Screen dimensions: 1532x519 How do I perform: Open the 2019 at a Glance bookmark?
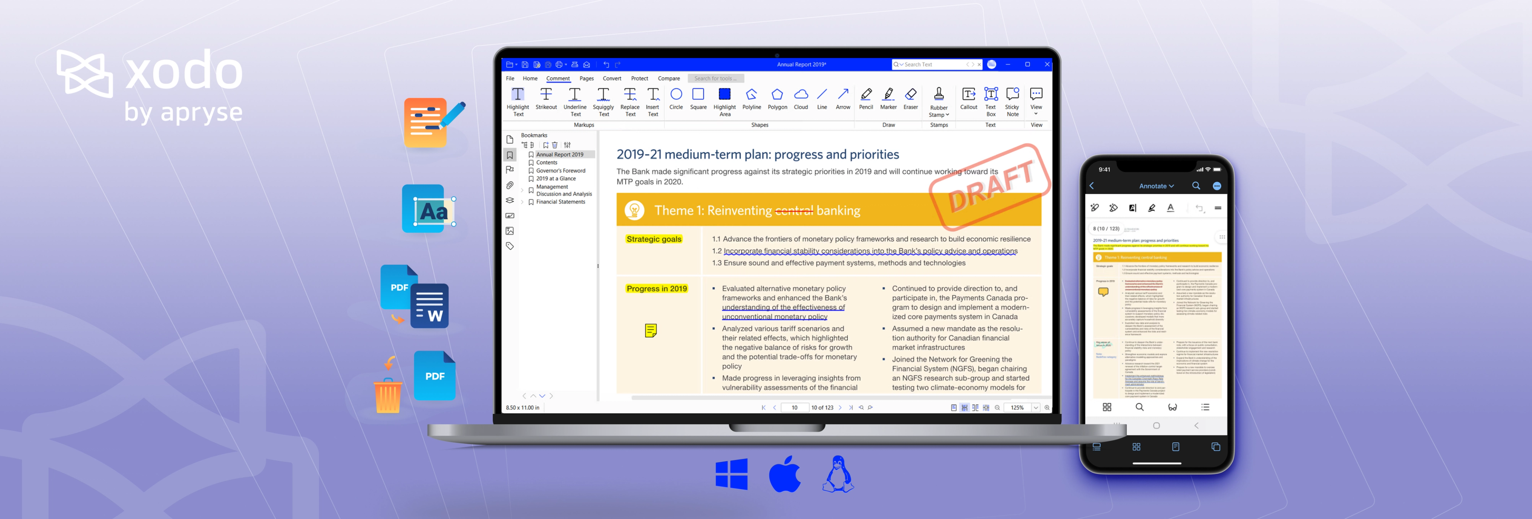click(555, 178)
